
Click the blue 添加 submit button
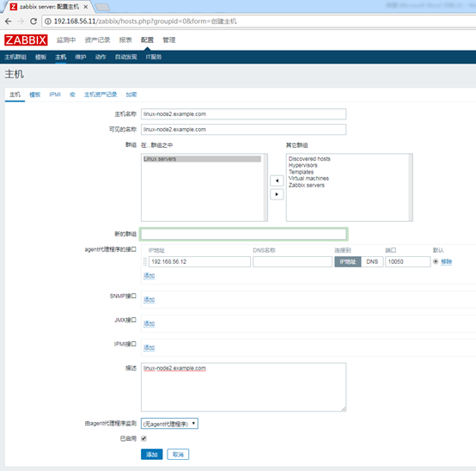pyautogui.click(x=152, y=455)
